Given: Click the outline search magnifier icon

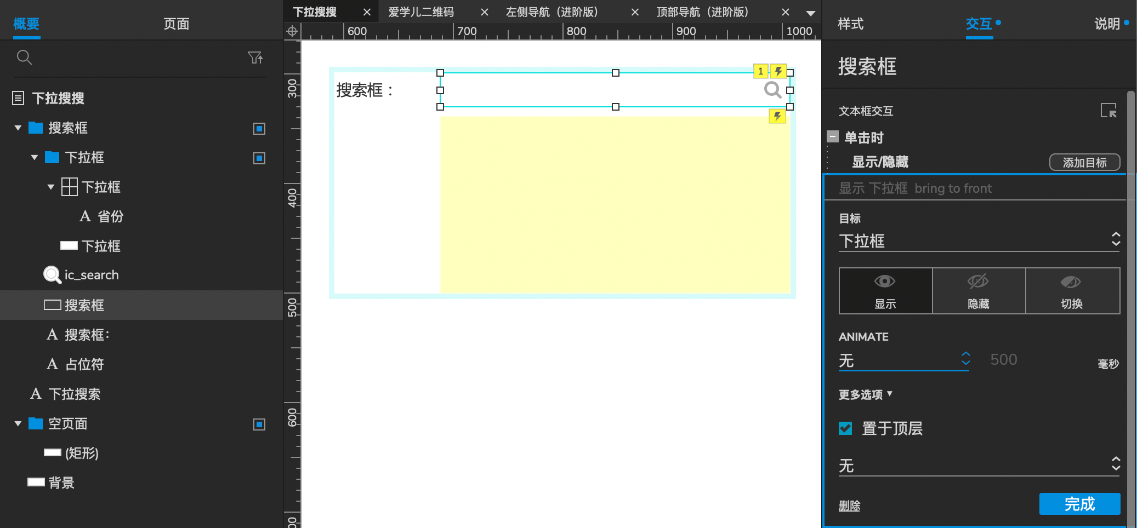Looking at the screenshot, I should (24, 57).
